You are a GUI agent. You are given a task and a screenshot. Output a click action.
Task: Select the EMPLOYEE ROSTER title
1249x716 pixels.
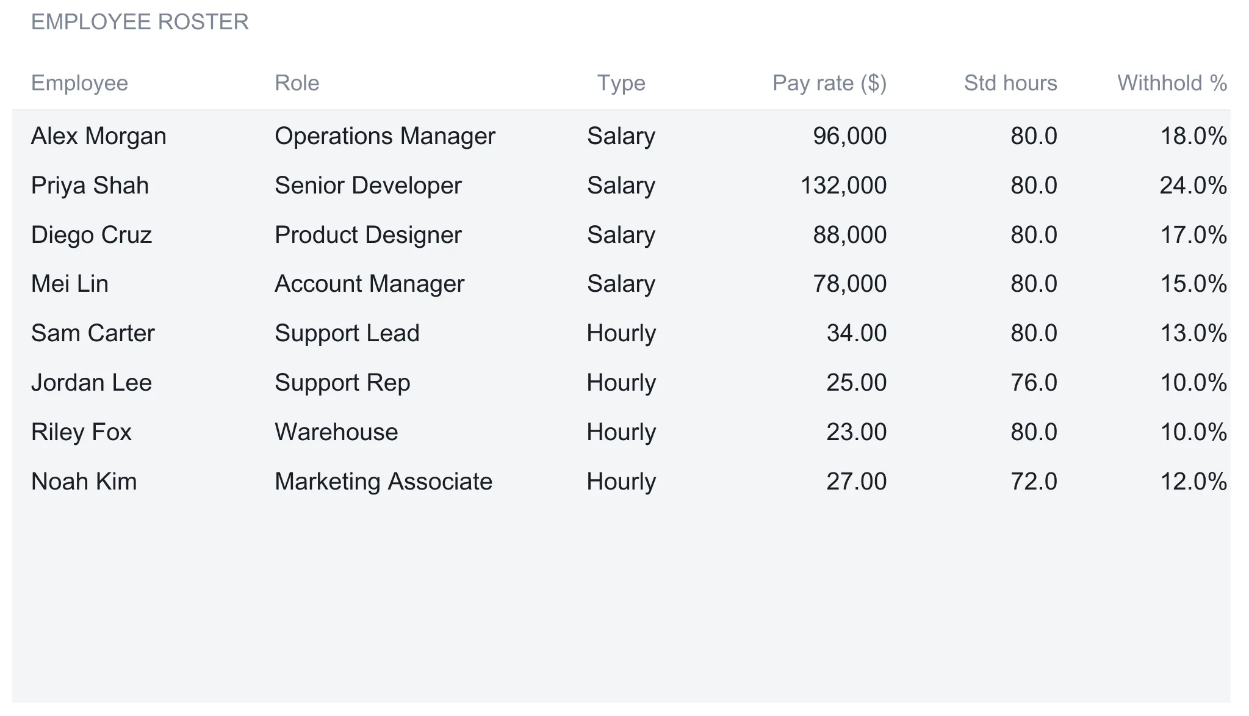(x=140, y=22)
